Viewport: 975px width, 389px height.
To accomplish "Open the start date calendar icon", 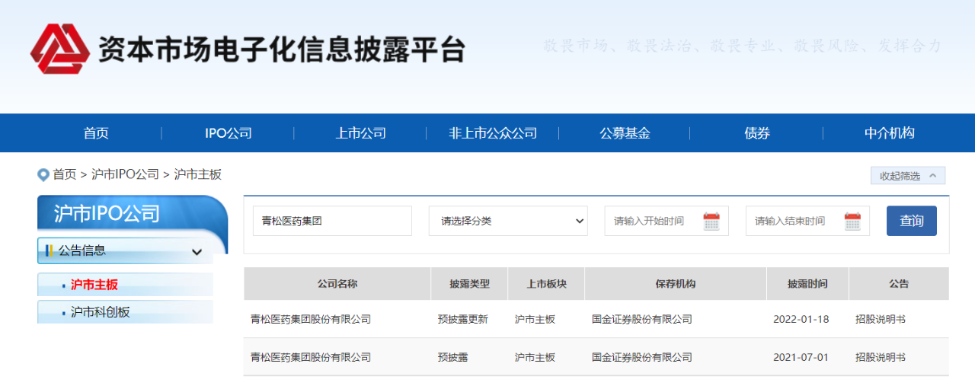I will click(x=711, y=222).
